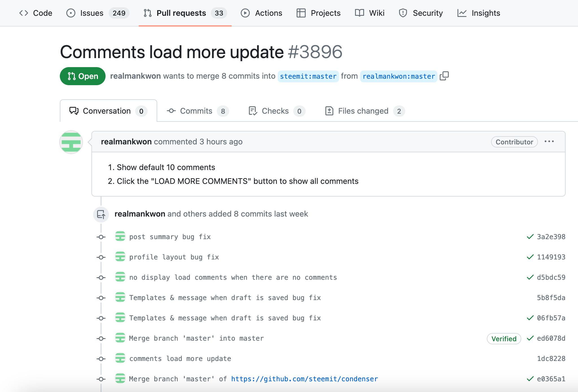Open commit hash 5b8f5da
Screen dimensions: 578x392
pos(551,298)
